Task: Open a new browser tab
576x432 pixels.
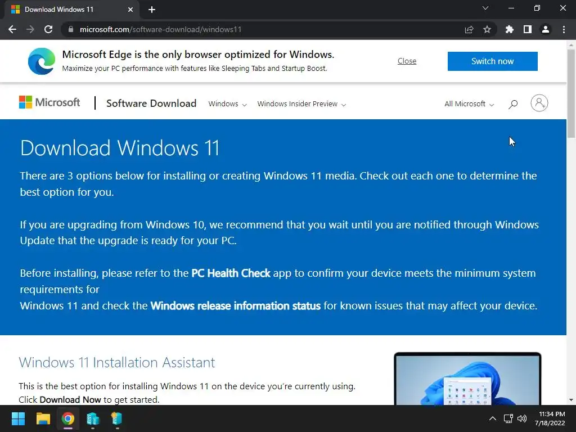Action: 152,10
